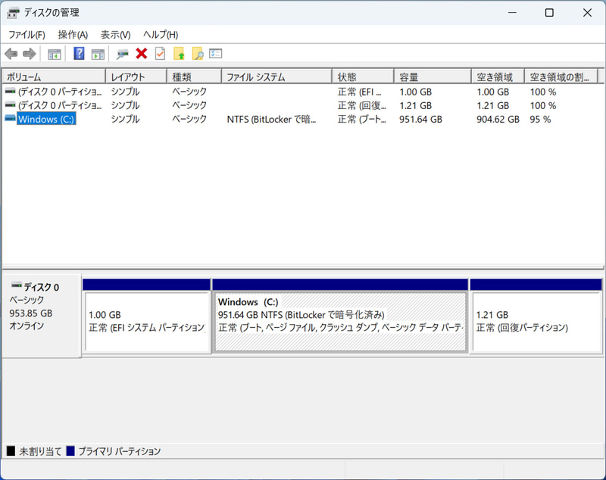Select the 回復パーティション block in graphical view
The width and height of the screenshot is (606, 480).
536,314
